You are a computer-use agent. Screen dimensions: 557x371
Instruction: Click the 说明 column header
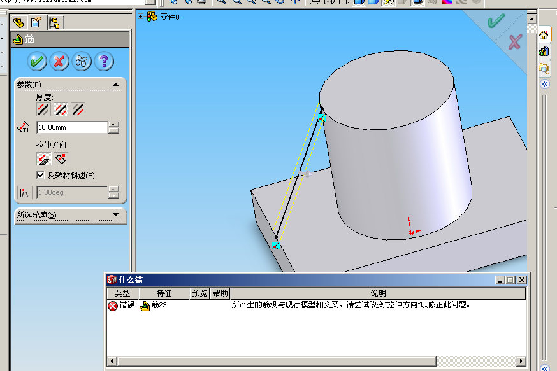click(379, 293)
